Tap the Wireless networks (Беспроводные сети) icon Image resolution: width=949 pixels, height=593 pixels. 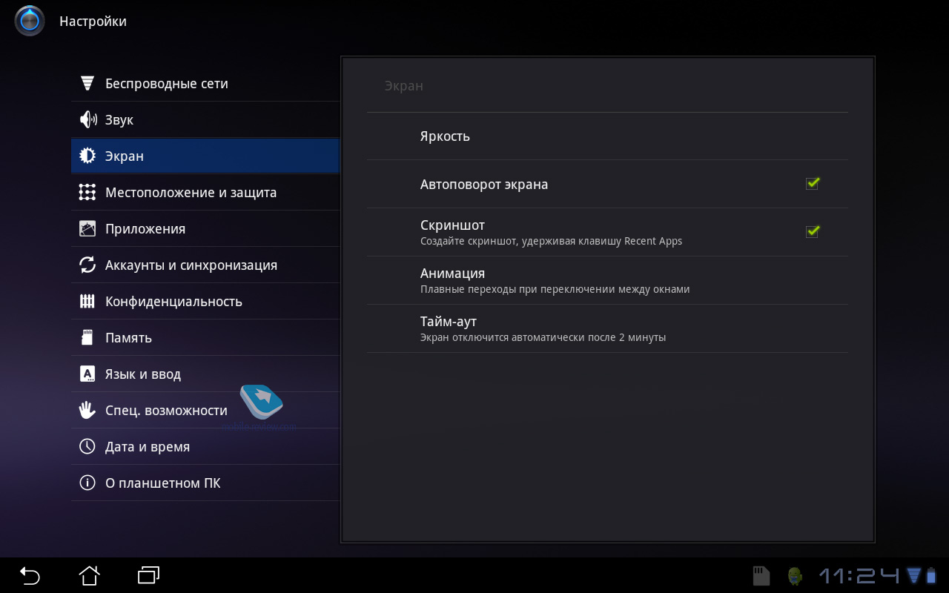coord(87,83)
